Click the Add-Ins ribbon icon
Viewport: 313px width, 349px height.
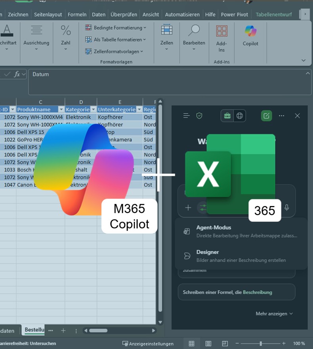pyautogui.click(x=221, y=38)
